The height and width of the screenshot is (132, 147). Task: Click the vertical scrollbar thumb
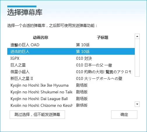point(137,58)
